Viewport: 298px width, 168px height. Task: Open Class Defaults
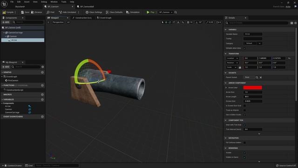coord(114,12)
